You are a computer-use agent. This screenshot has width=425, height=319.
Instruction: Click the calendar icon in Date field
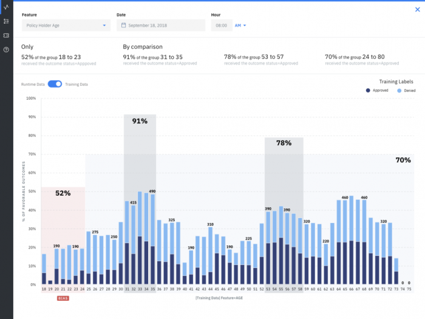point(124,26)
